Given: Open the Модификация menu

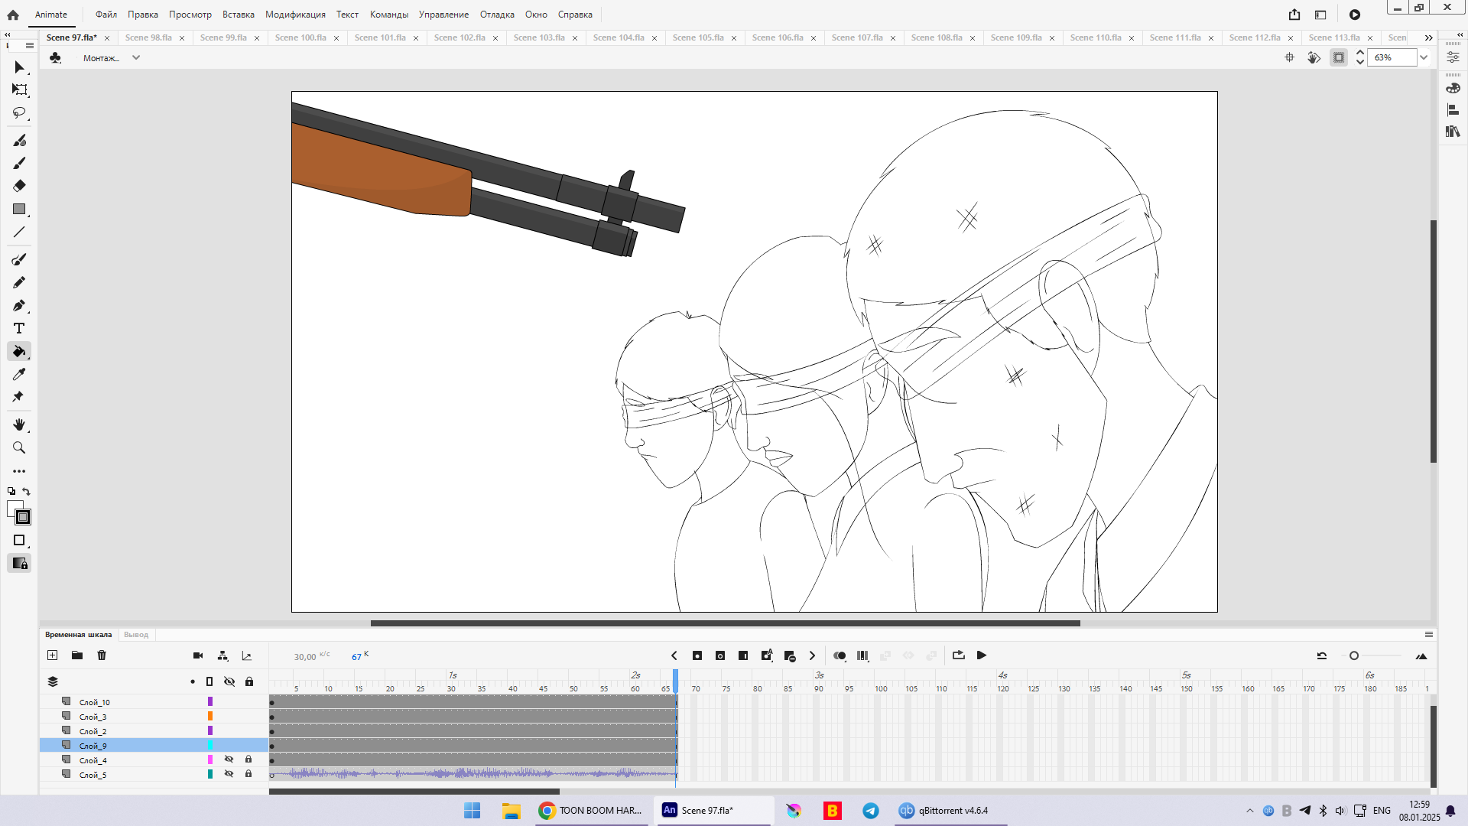Looking at the screenshot, I should tap(295, 15).
